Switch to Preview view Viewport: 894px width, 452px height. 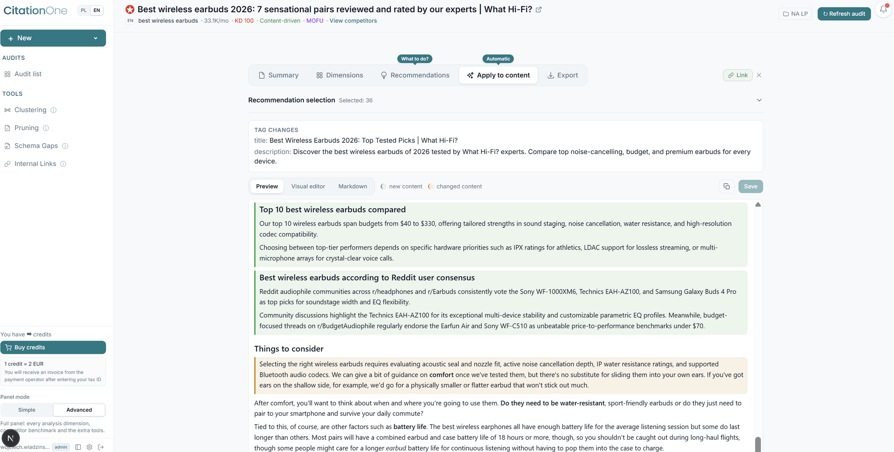click(267, 187)
